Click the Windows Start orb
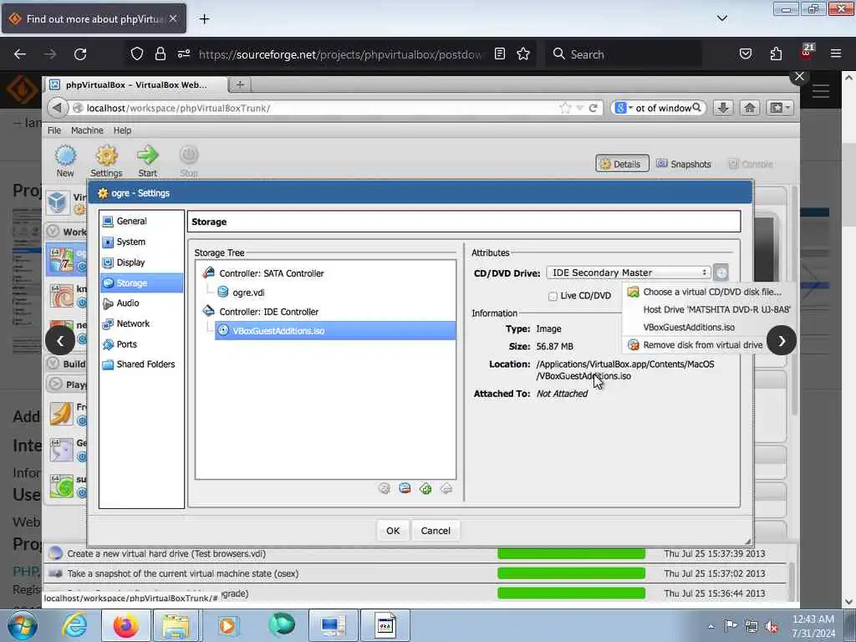The width and height of the screenshot is (856, 642). [x=22, y=625]
